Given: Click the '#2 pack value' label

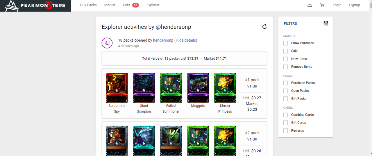Looking at the screenshot, I should click(252, 136).
